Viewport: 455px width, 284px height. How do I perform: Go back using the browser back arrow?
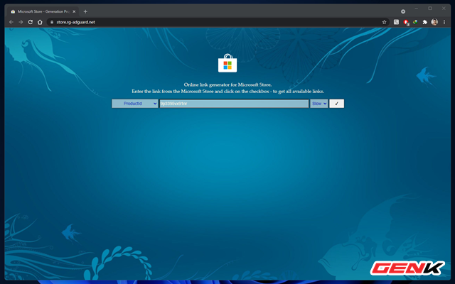[x=11, y=22]
